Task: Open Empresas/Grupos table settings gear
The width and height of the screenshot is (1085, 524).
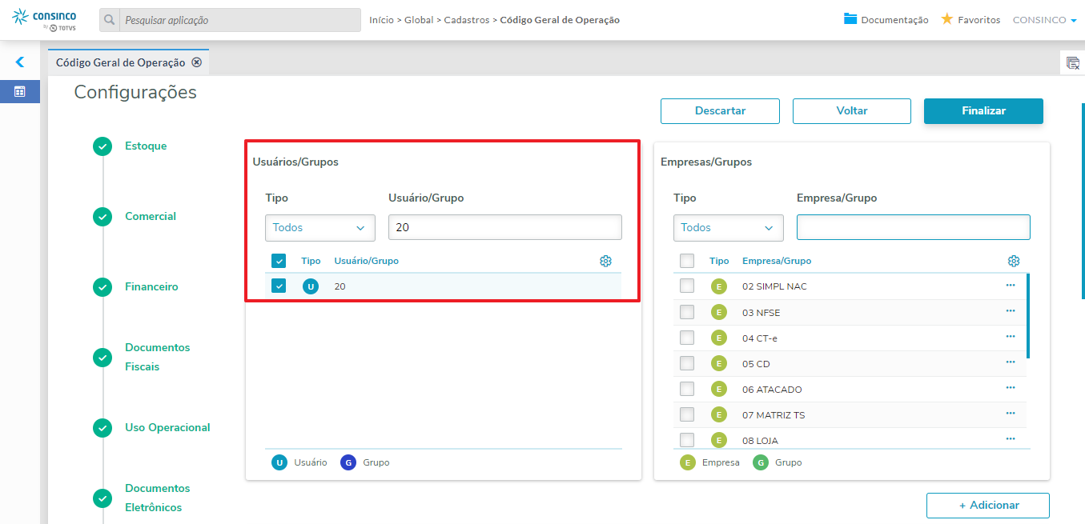Action: (x=1014, y=261)
